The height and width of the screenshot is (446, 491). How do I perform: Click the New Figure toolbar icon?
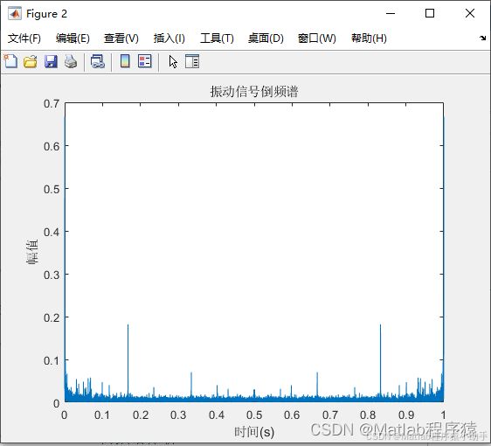10,61
